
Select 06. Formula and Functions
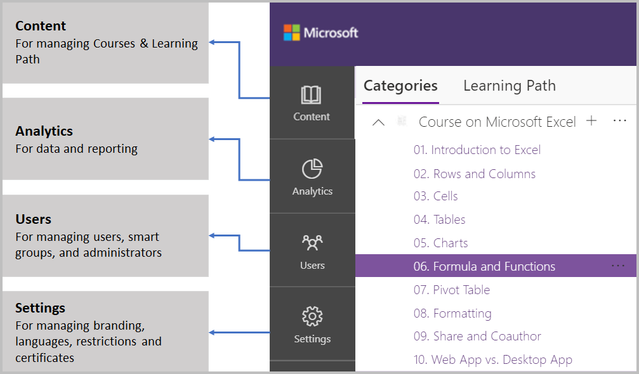[496, 266]
